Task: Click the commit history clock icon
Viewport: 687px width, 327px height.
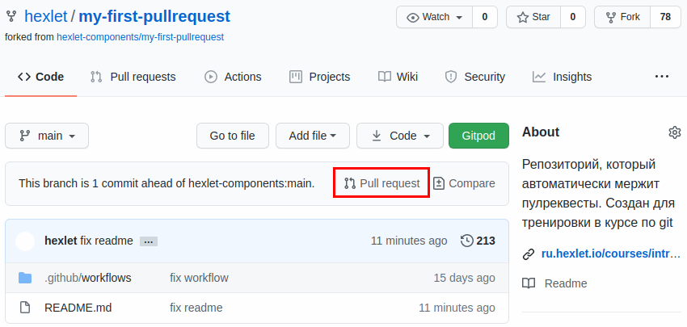Action: [466, 241]
